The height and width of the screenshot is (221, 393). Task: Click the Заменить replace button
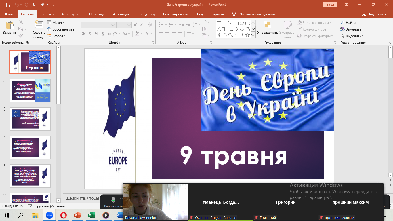[x=351, y=29]
